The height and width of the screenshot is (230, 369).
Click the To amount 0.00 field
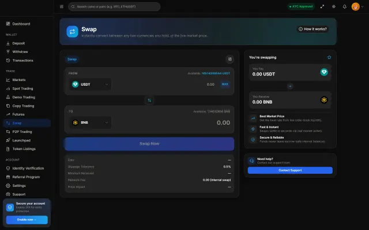(223, 122)
